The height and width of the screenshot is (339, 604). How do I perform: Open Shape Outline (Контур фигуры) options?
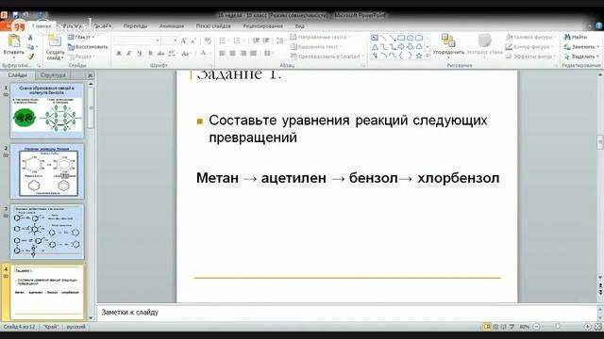(529, 47)
